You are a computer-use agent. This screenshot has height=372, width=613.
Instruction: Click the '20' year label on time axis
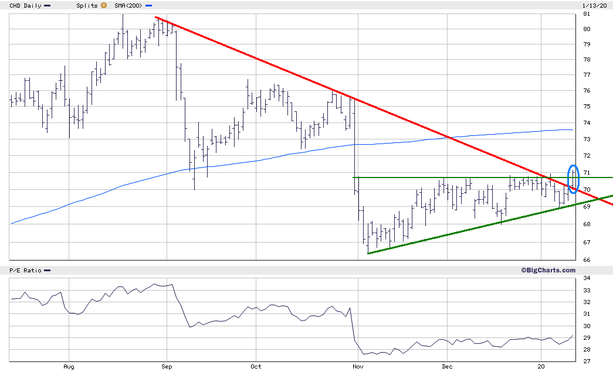541,367
